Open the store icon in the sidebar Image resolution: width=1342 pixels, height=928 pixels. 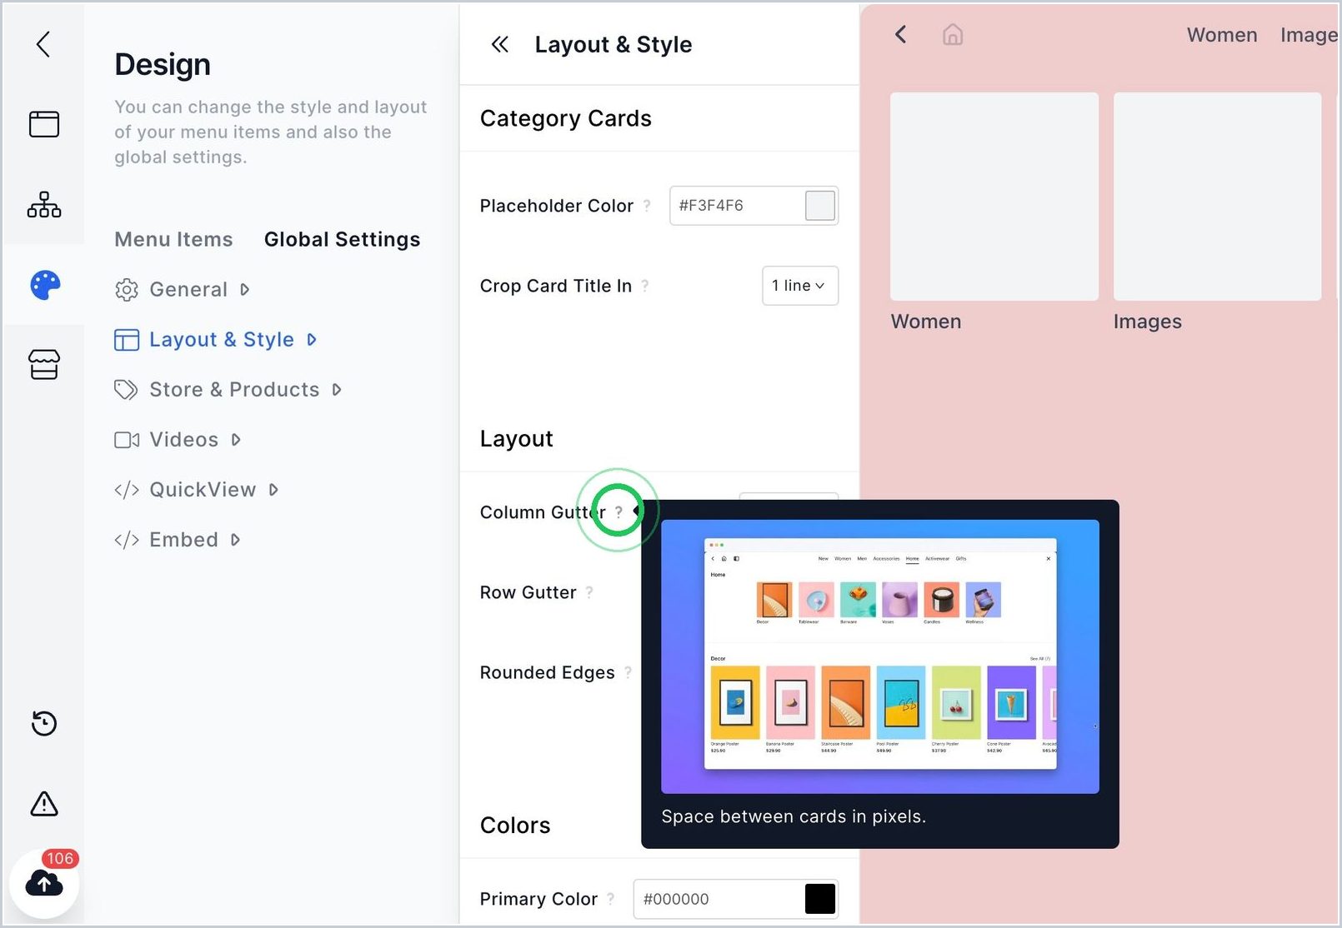pos(44,364)
